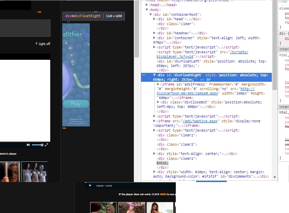Expand the text-align: center div node
The image size is (289, 213).
(x=154, y=154)
